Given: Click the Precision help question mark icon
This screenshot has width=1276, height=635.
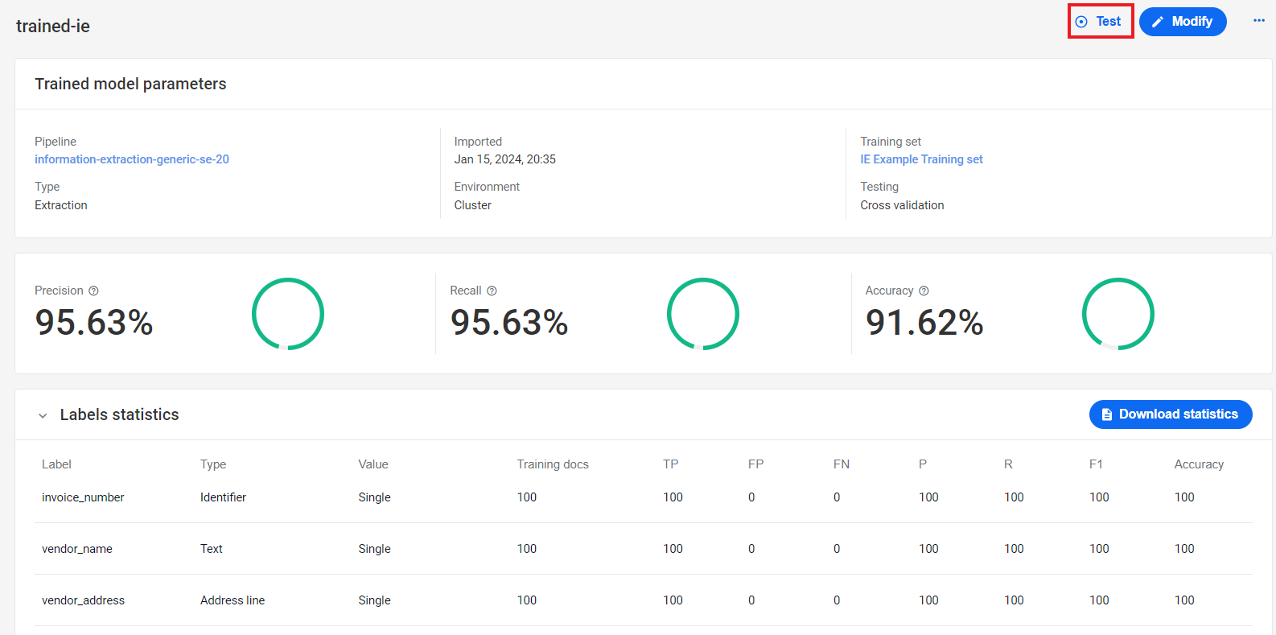Looking at the screenshot, I should pos(93,291).
